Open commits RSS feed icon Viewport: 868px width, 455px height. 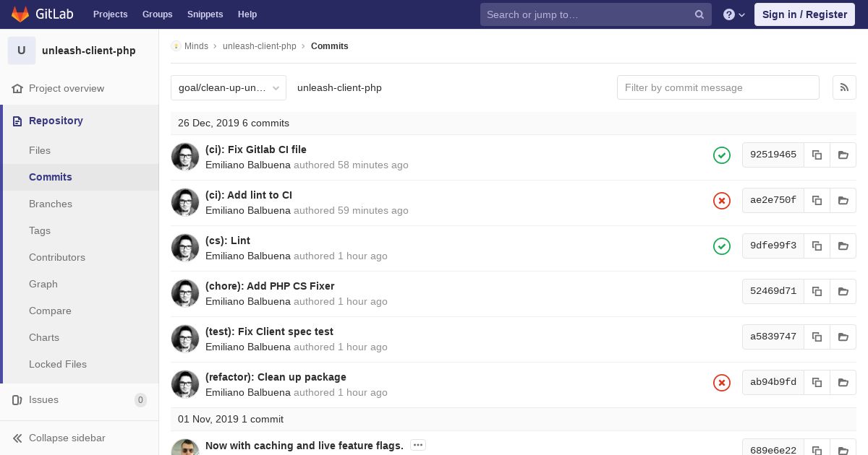tap(844, 87)
